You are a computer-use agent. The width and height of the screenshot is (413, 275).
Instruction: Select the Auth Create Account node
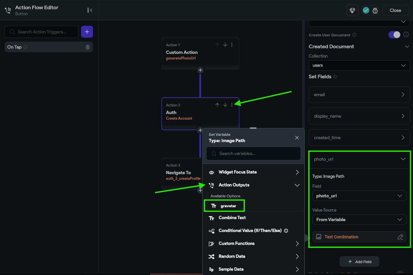(200, 114)
